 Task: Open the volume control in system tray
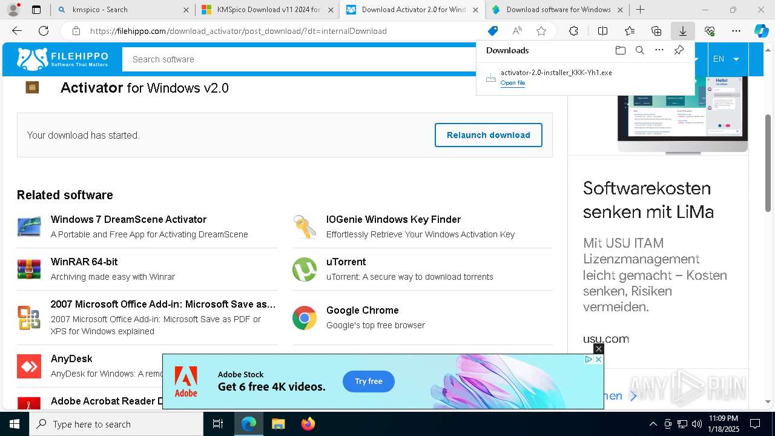696,424
